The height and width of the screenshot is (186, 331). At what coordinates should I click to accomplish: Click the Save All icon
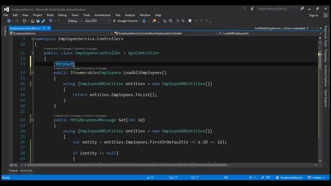[x=43, y=21]
